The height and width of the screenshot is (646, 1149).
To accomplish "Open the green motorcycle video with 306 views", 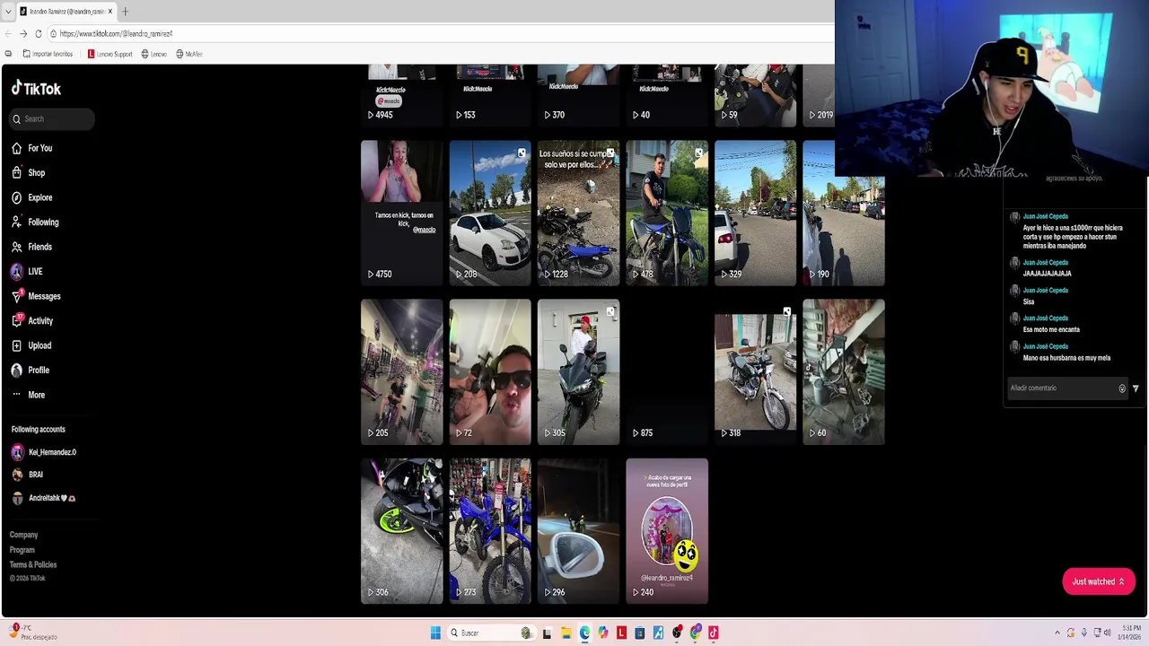I will [x=401, y=531].
